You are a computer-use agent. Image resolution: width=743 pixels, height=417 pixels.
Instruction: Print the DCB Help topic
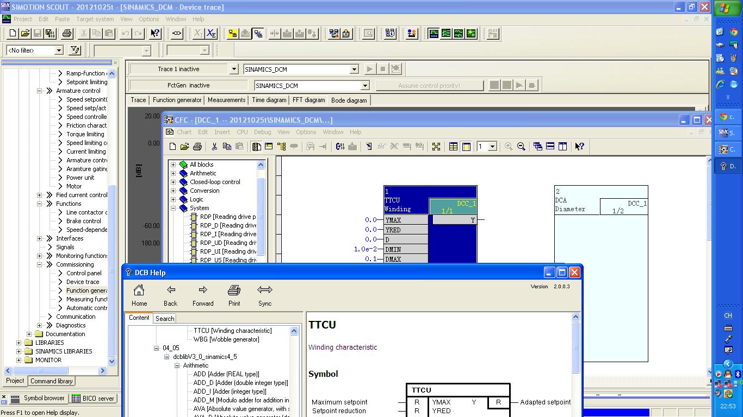tap(234, 295)
